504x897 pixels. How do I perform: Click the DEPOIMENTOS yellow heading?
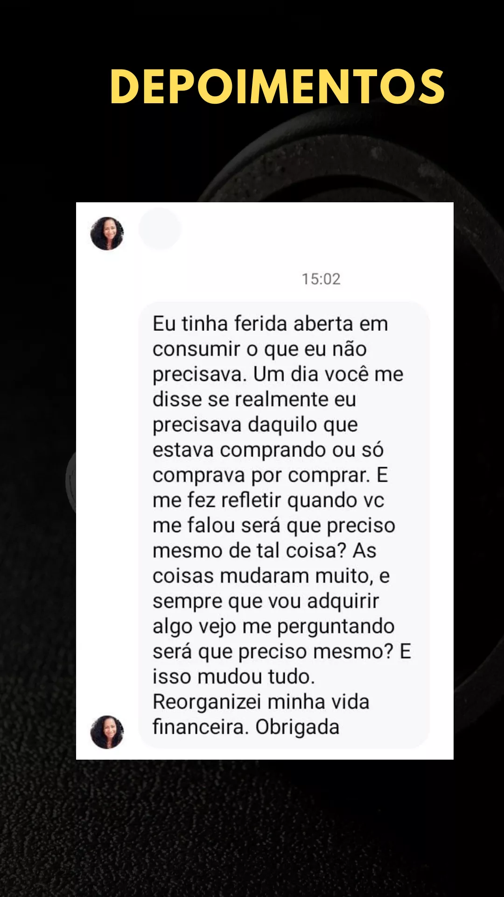(x=277, y=87)
